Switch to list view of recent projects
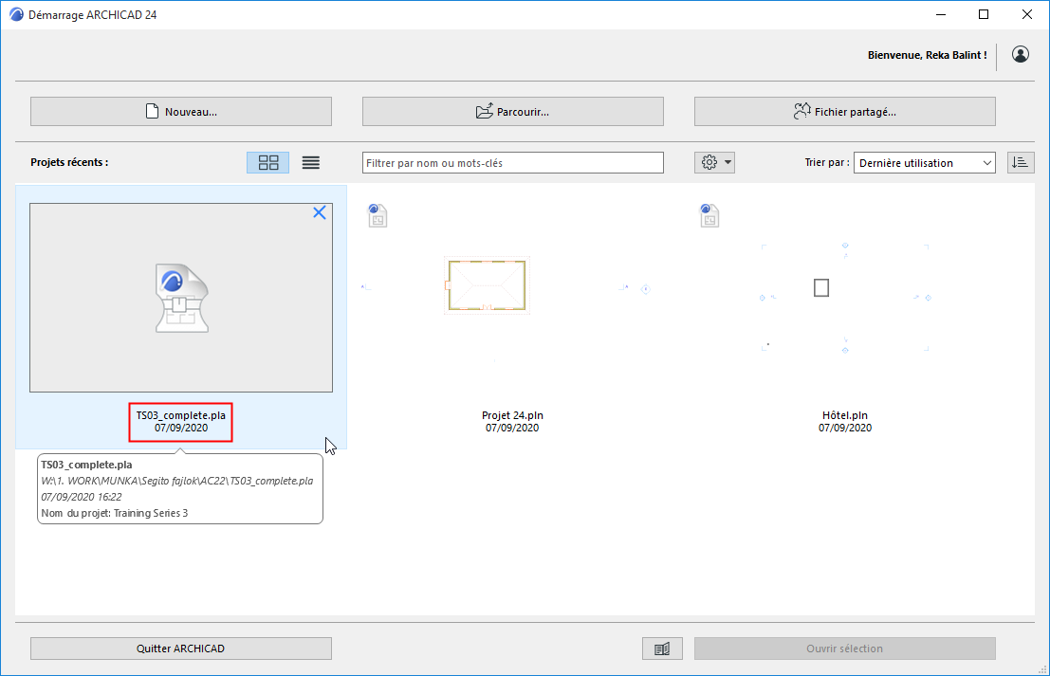 coord(311,163)
